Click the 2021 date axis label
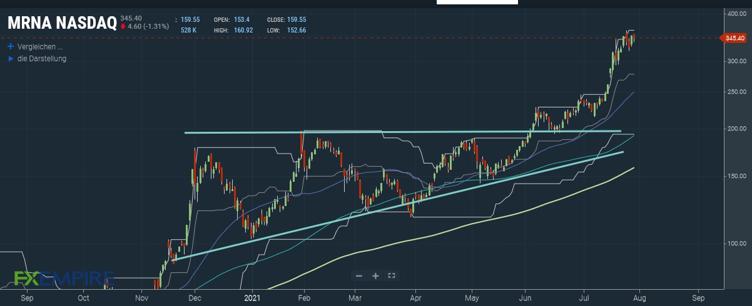 pyautogui.click(x=253, y=299)
